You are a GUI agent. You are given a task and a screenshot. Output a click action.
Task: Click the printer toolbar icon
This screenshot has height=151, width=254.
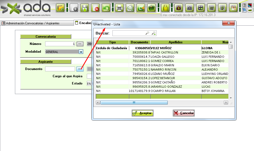[119, 8]
